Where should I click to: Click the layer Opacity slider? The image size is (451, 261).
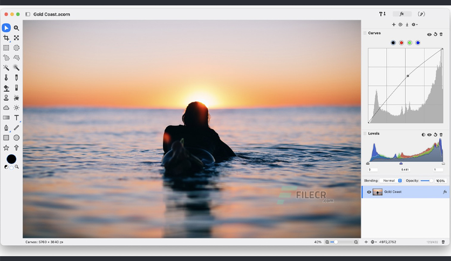point(427,181)
